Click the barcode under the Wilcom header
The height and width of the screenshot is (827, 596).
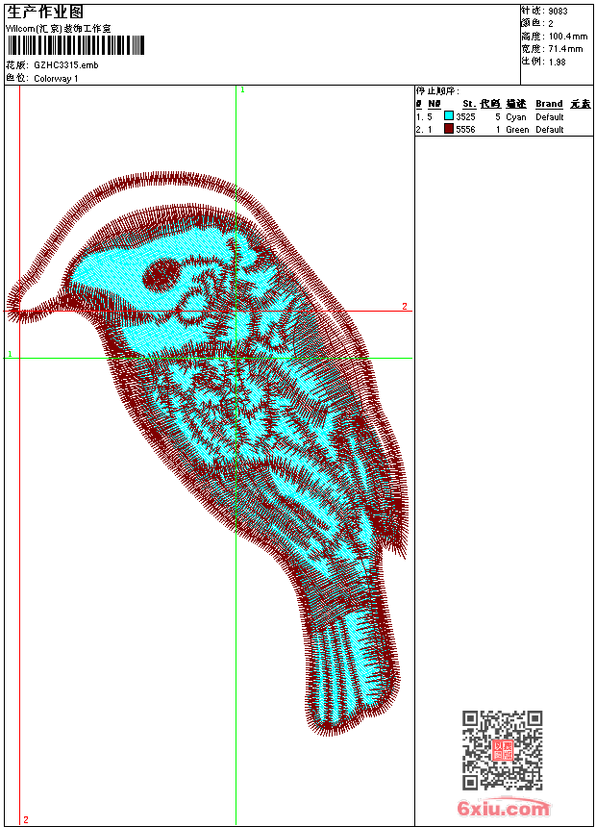[x=76, y=46]
